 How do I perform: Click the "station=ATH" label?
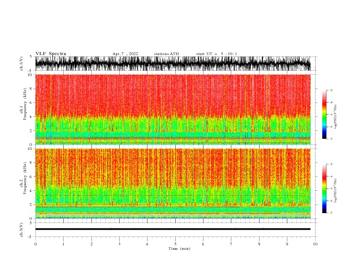(166, 54)
